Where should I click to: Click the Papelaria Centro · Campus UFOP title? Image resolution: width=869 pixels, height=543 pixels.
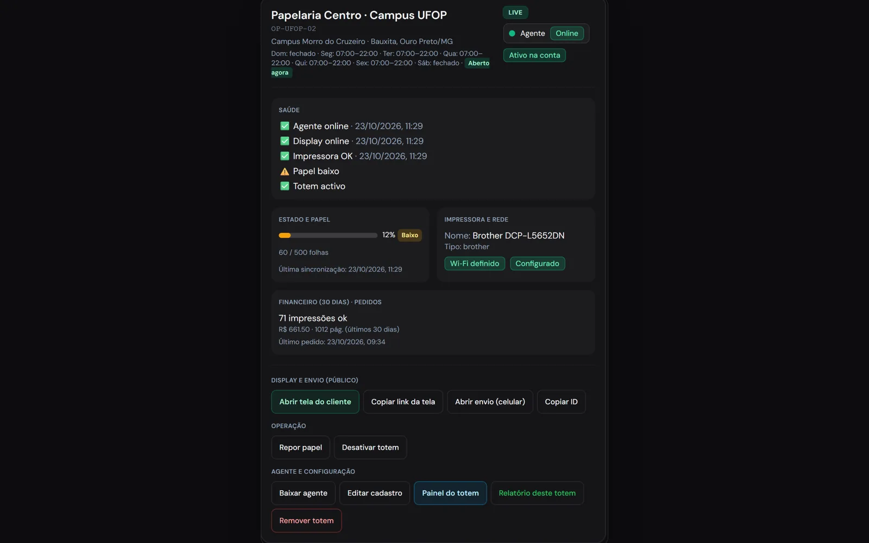[359, 15]
